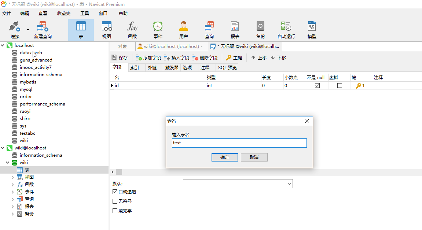Screen dimensions: 422x230
Task: Expand the 备份 tree node
Action: [x=13, y=214]
